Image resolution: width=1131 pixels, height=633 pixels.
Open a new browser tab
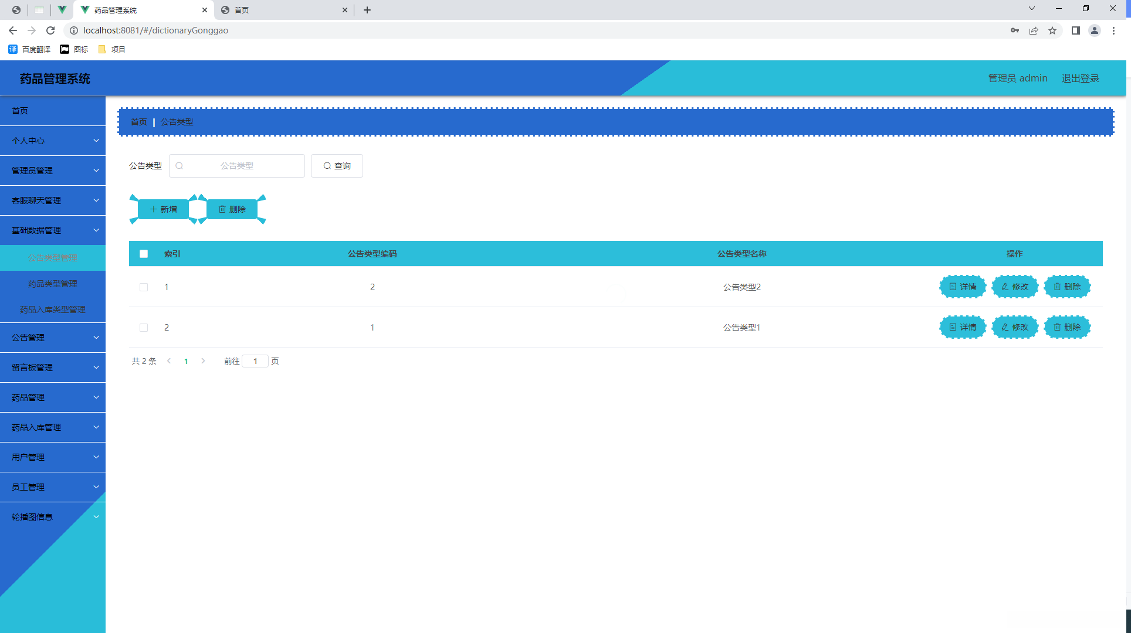pyautogui.click(x=367, y=10)
